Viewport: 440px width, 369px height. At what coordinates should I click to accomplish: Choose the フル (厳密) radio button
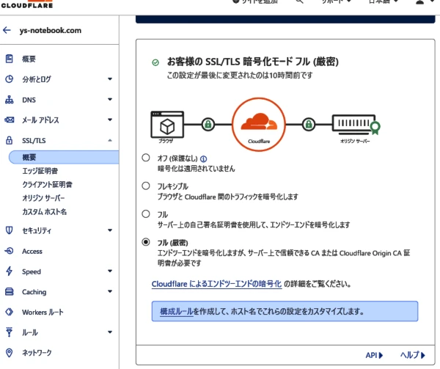(x=144, y=242)
